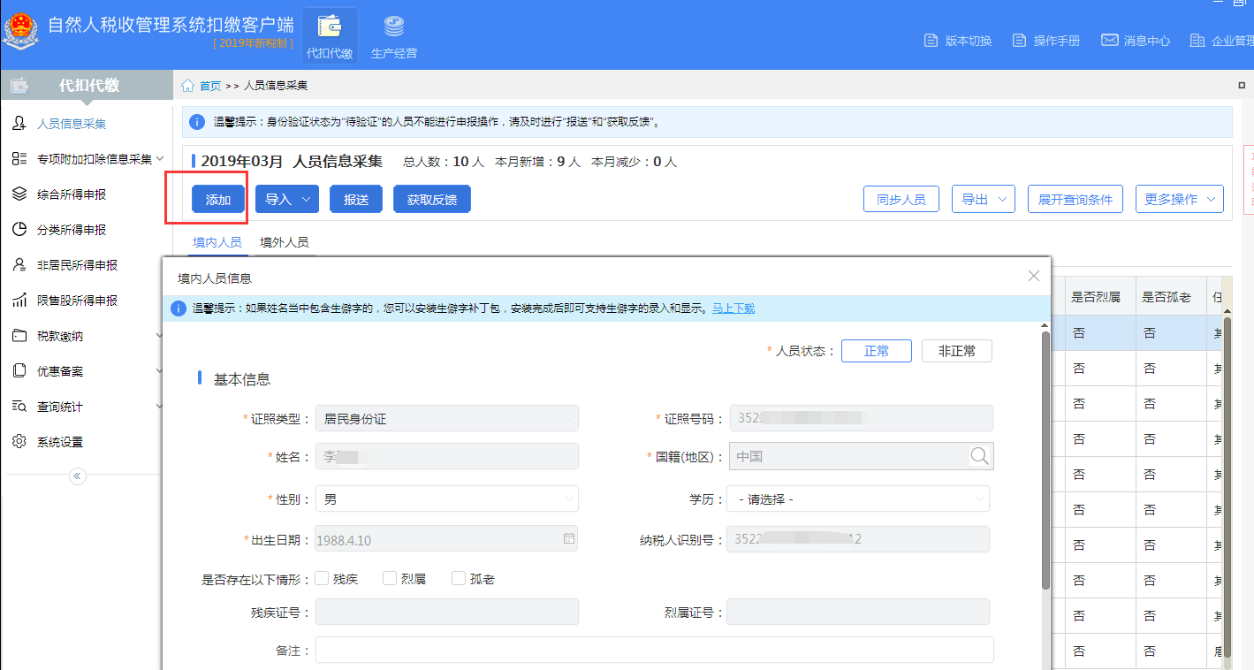Open 综合所得申报 in sidebar
Screen dimensions: 1254x670
point(72,194)
